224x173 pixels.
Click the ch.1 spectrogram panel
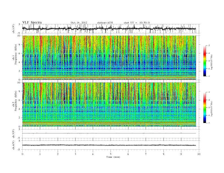109,58
